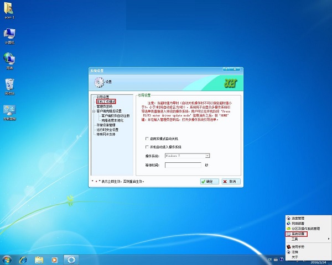Select 克隆进度本地化 tree entry
Viewport: 332px width, 265px height.
click(x=112, y=120)
